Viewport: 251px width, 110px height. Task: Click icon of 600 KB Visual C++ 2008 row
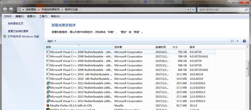coord(48,70)
